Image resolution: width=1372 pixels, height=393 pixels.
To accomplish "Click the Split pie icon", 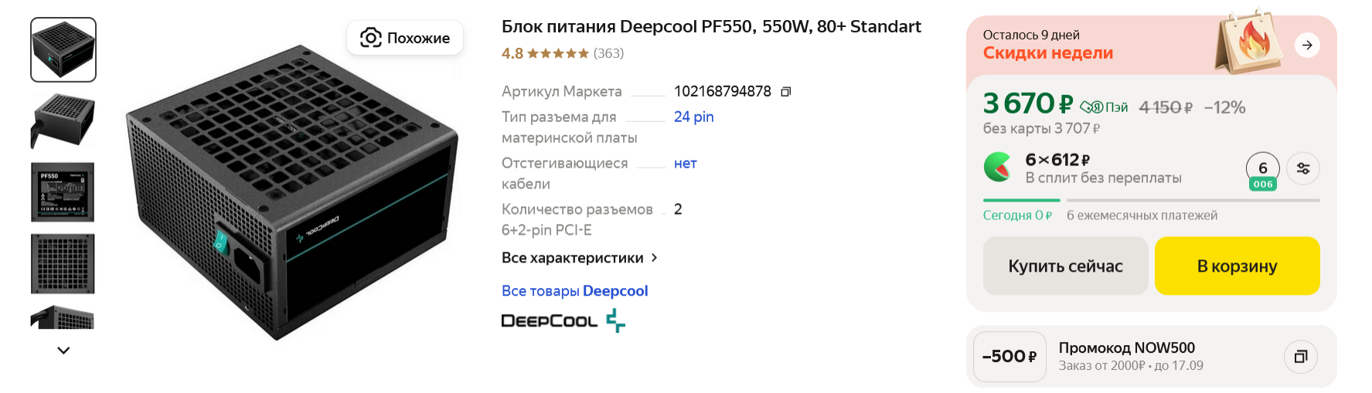I will click(997, 167).
